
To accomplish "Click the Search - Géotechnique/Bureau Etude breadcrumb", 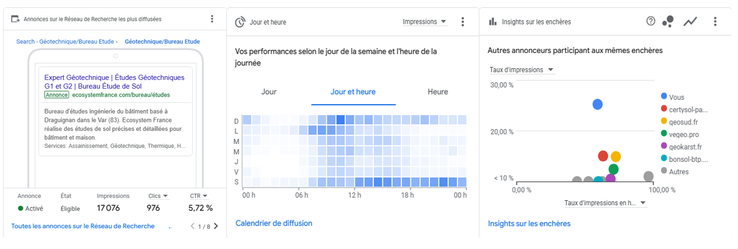I will click(65, 42).
